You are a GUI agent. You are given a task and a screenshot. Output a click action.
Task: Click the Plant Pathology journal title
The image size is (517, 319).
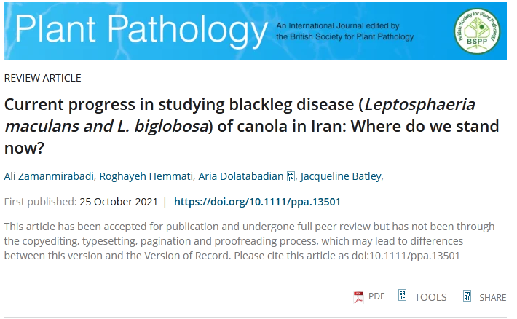point(141,31)
